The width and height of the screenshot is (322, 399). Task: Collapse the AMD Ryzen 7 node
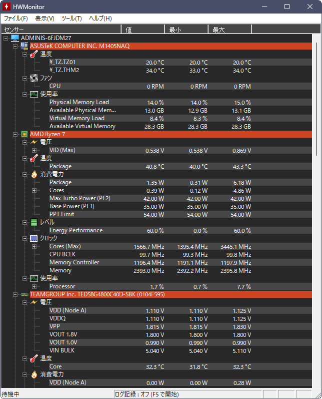pos(15,134)
